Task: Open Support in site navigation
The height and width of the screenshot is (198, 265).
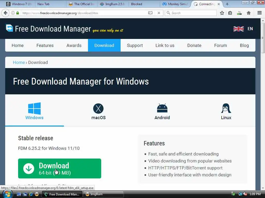Action: (135, 45)
